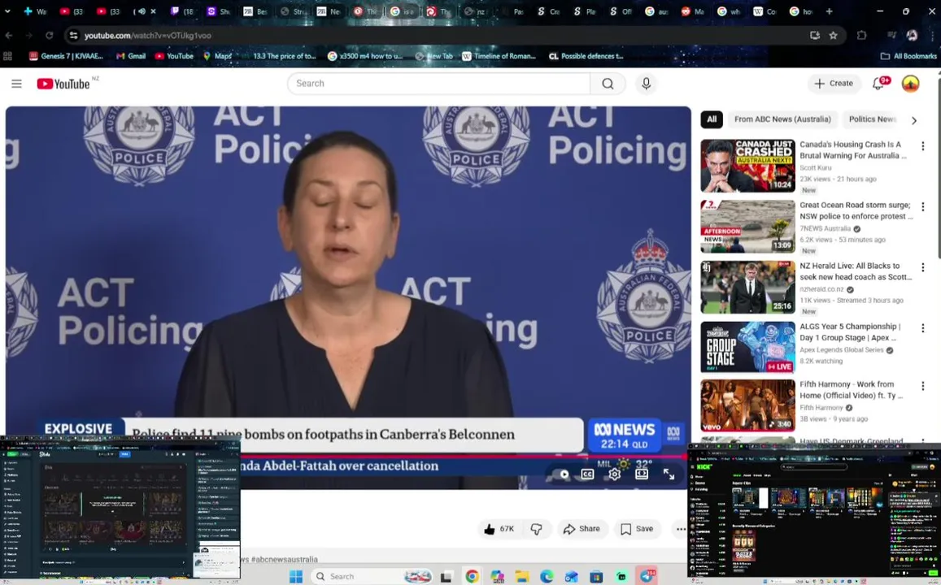The height and width of the screenshot is (585, 941).
Task: Open Apex Legends Global Series channel link
Action: pyautogui.click(x=842, y=350)
